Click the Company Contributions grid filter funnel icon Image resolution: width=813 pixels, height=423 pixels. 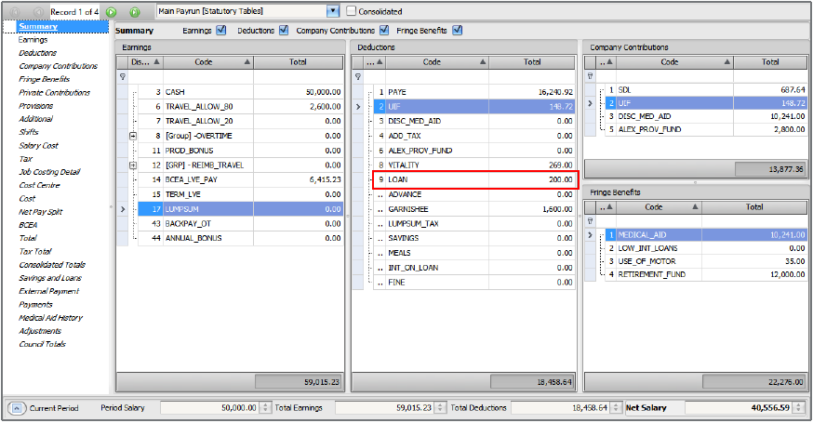tap(590, 76)
